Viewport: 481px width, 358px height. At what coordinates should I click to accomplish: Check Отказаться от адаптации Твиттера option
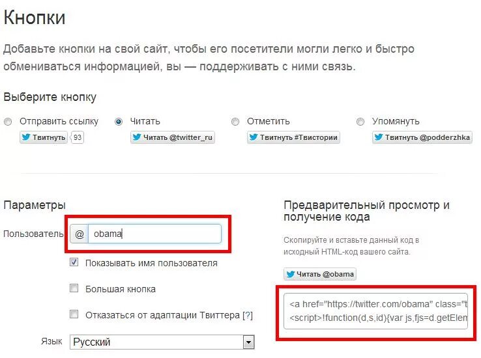[x=74, y=314]
